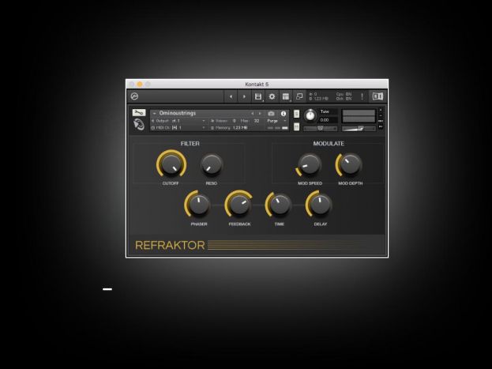Open the Purge dropdown menu

click(276, 121)
